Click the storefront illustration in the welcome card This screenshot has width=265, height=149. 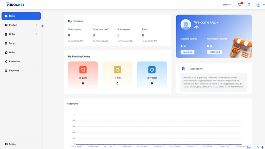[x=241, y=48]
